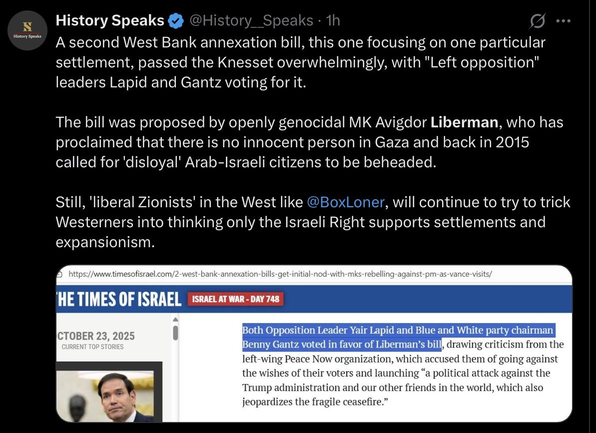Click the History Speaks display name
Viewport: 596px width, 433px height.
(110, 21)
